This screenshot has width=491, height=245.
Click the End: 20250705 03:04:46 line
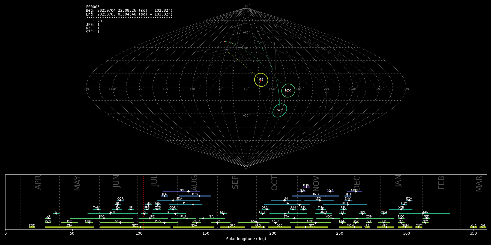(129, 14)
